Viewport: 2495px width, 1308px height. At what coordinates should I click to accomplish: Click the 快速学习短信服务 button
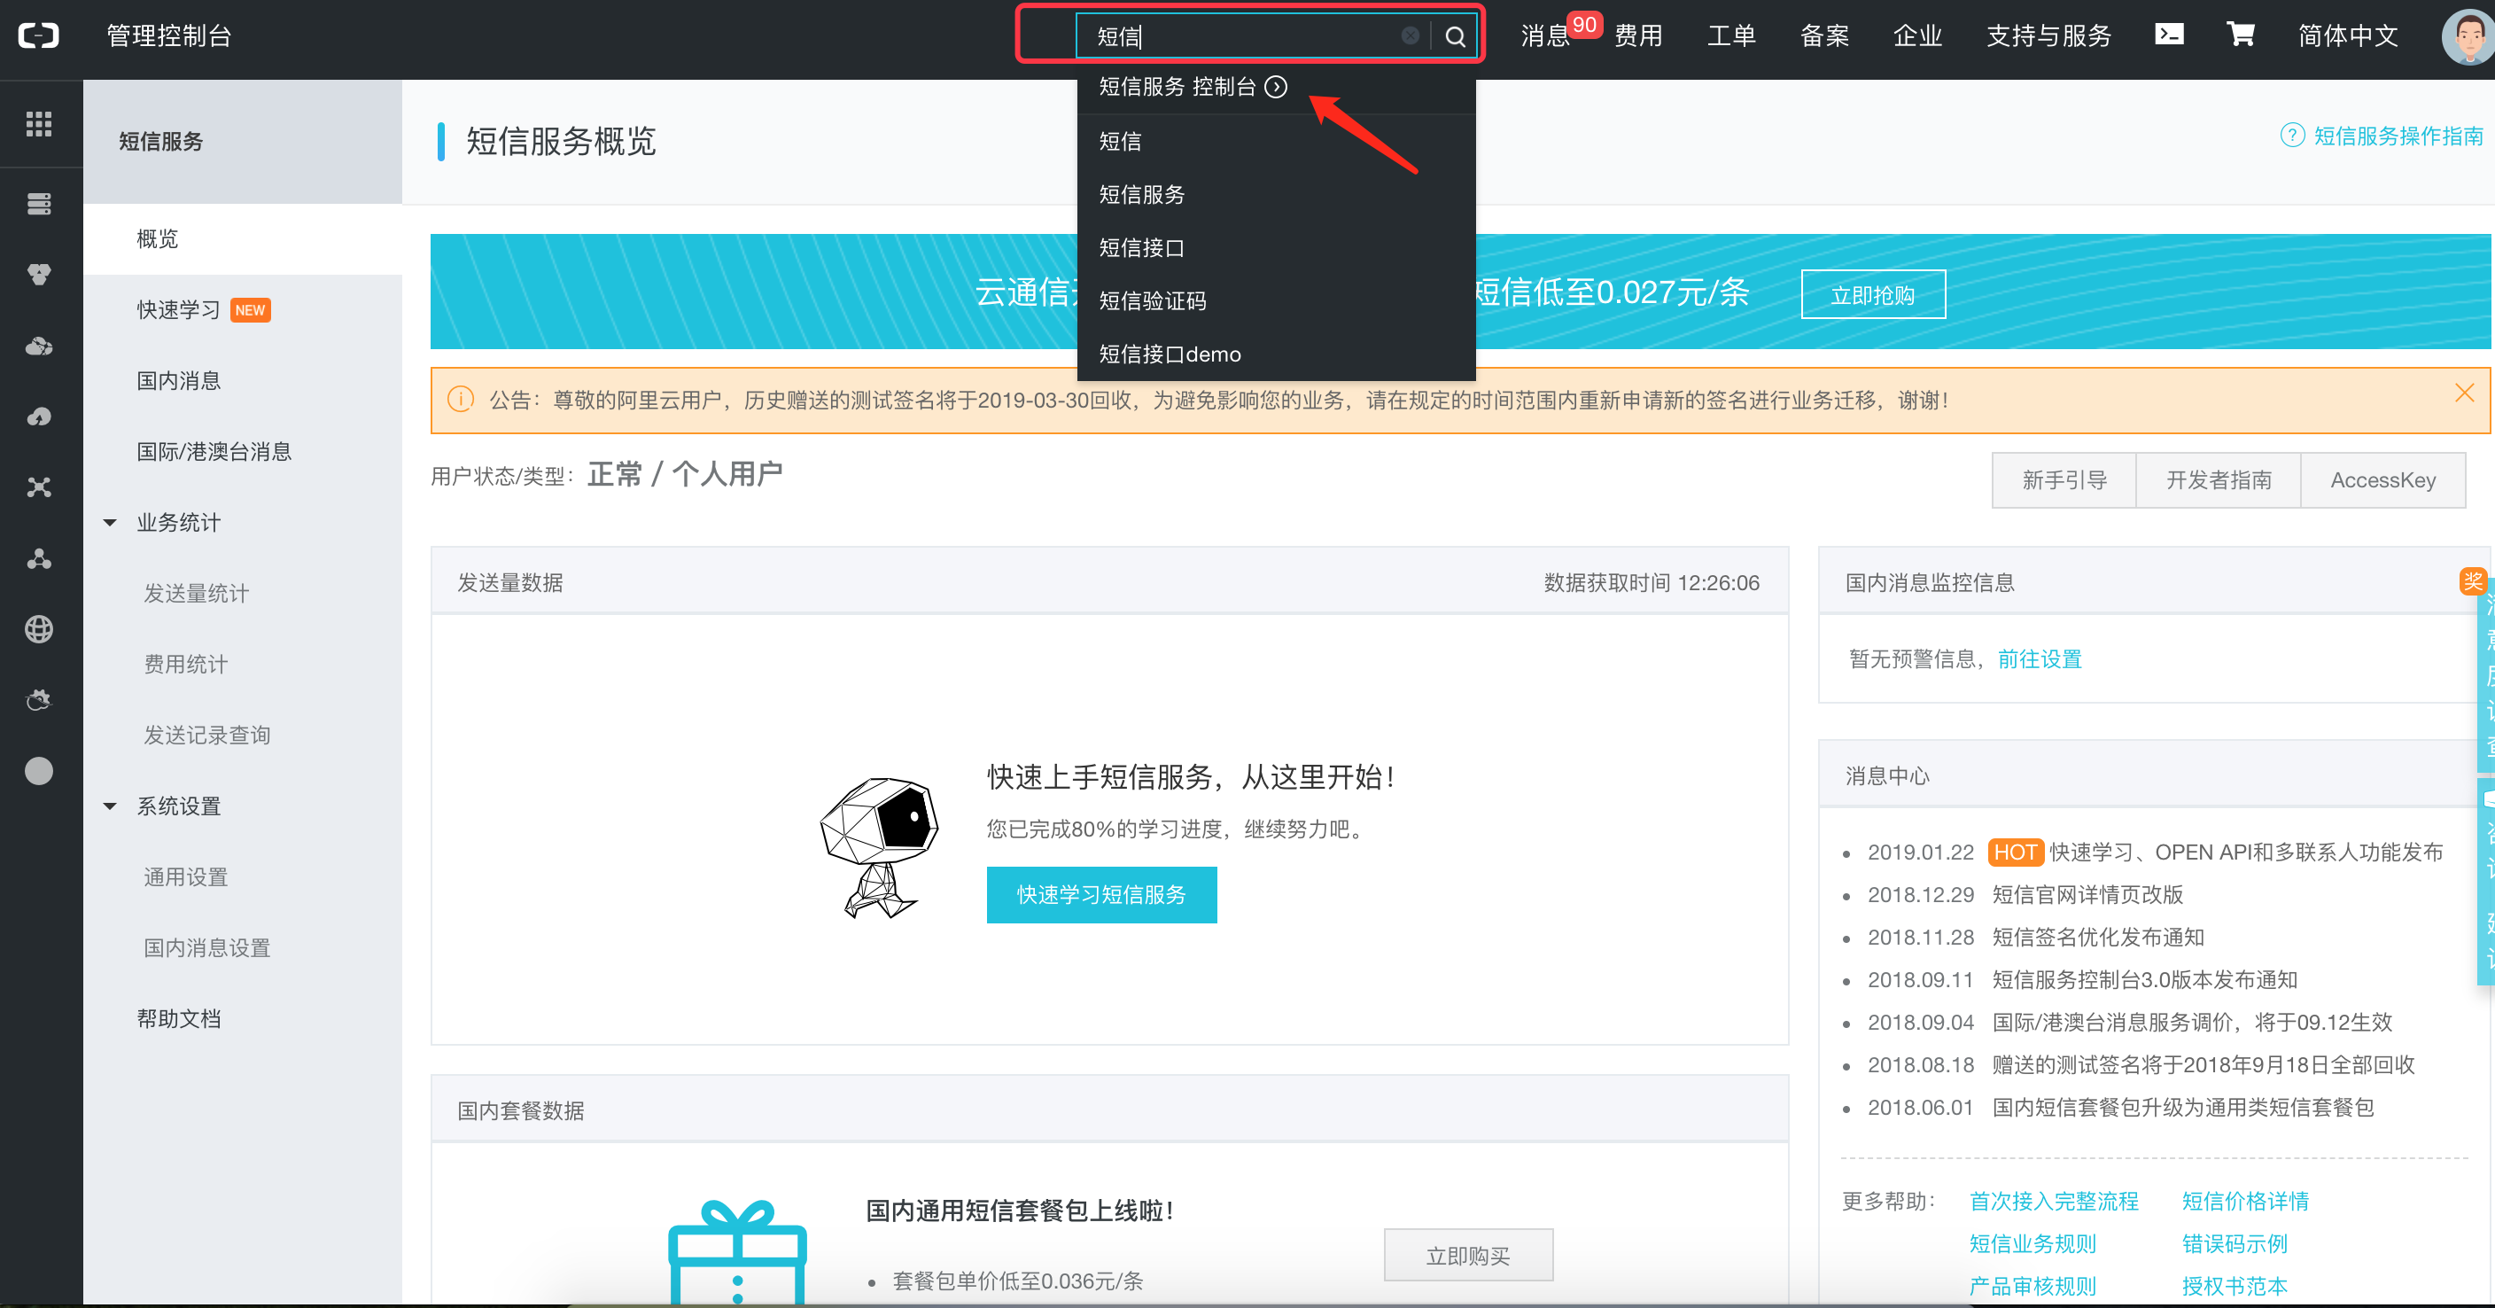tap(1101, 894)
